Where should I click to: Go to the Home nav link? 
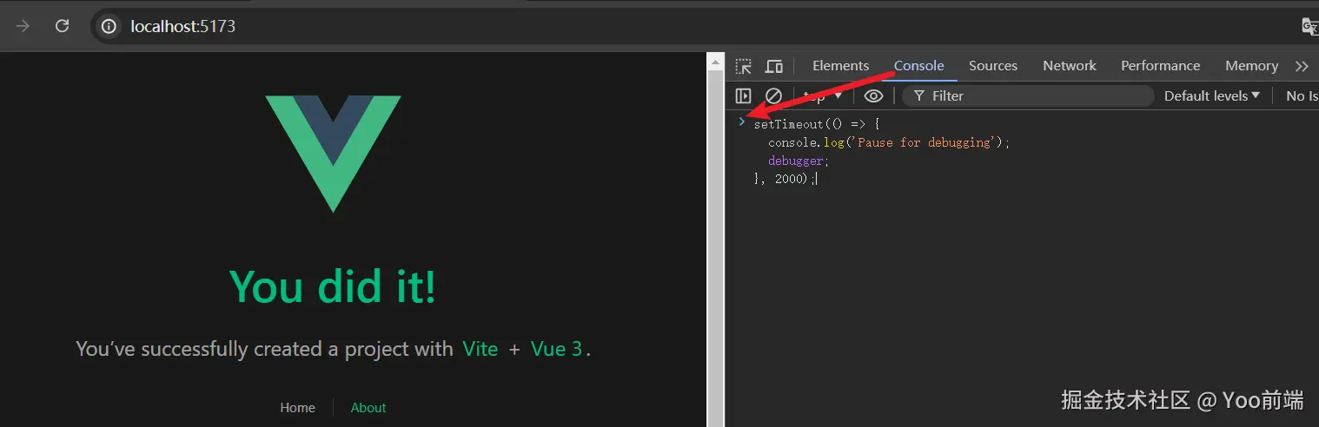point(297,407)
